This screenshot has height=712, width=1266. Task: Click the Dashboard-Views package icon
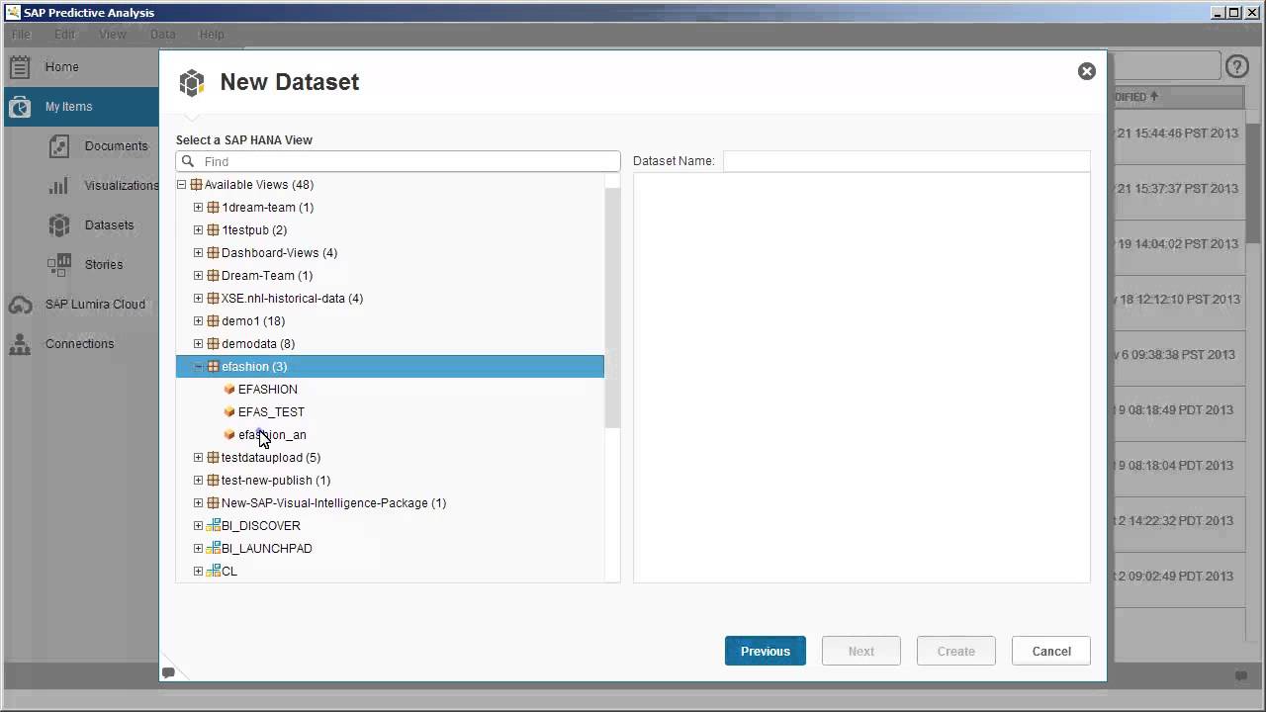[x=213, y=253]
